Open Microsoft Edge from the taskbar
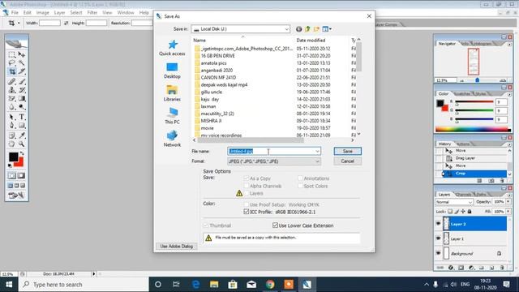 point(195,285)
